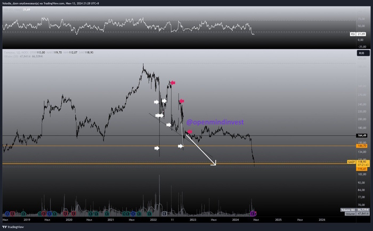
Task: Click the 2023 time axis label
Action: point(193,220)
